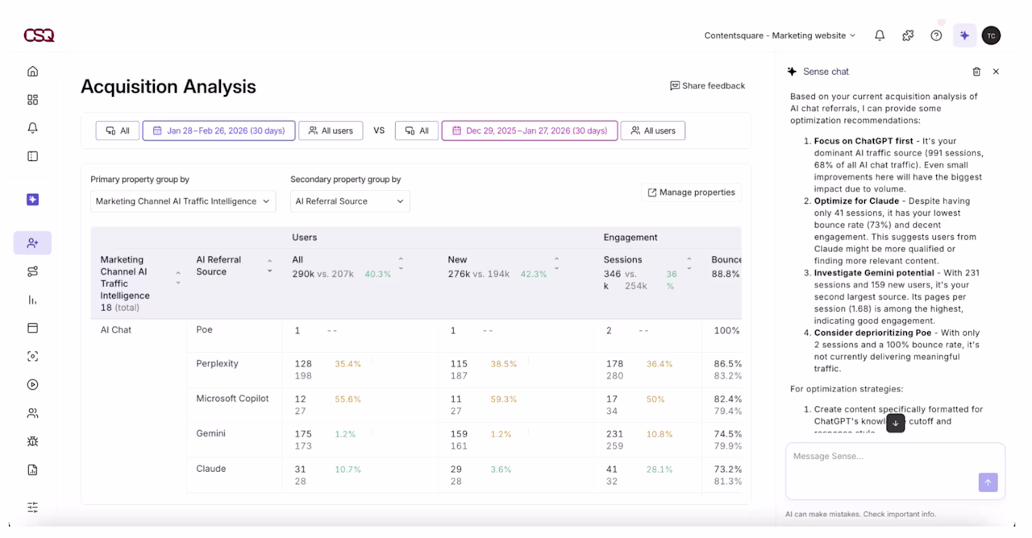Open the zoning capture sidebar icon
1032x538 pixels.
32,356
